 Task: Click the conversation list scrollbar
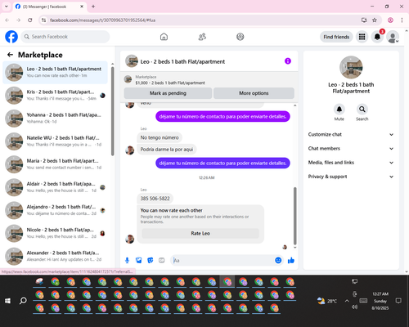tap(113, 111)
